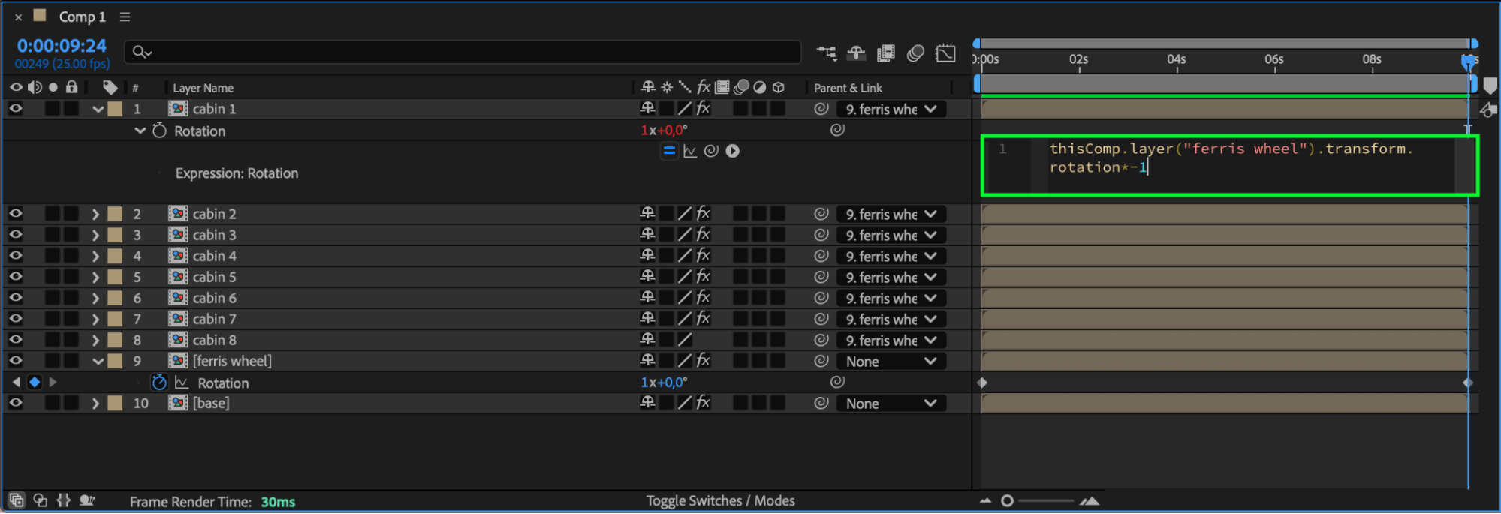Click the parent pick whip for base layer

[821, 403]
